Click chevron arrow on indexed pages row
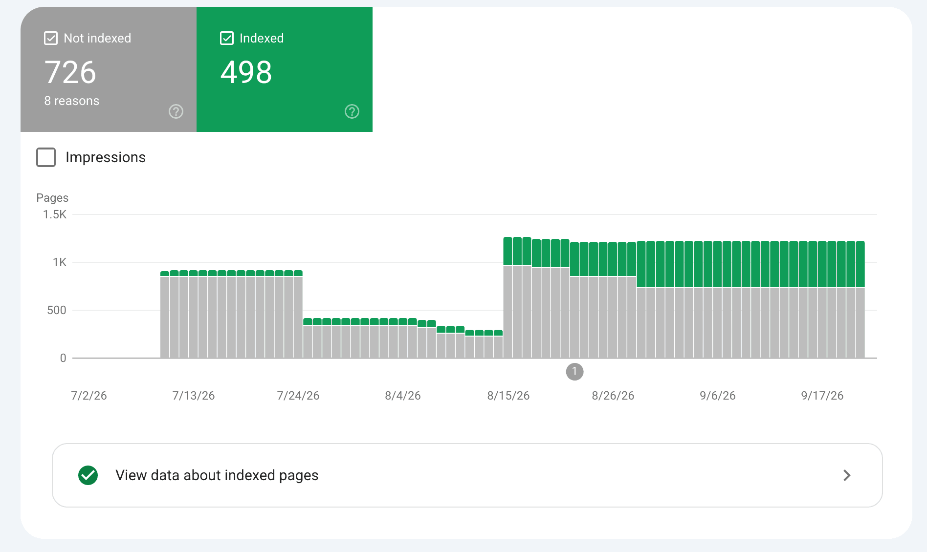This screenshot has height=552, width=927. (x=847, y=475)
